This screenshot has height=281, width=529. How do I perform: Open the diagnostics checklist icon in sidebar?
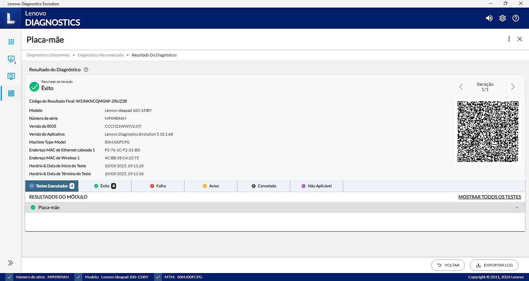11,59
